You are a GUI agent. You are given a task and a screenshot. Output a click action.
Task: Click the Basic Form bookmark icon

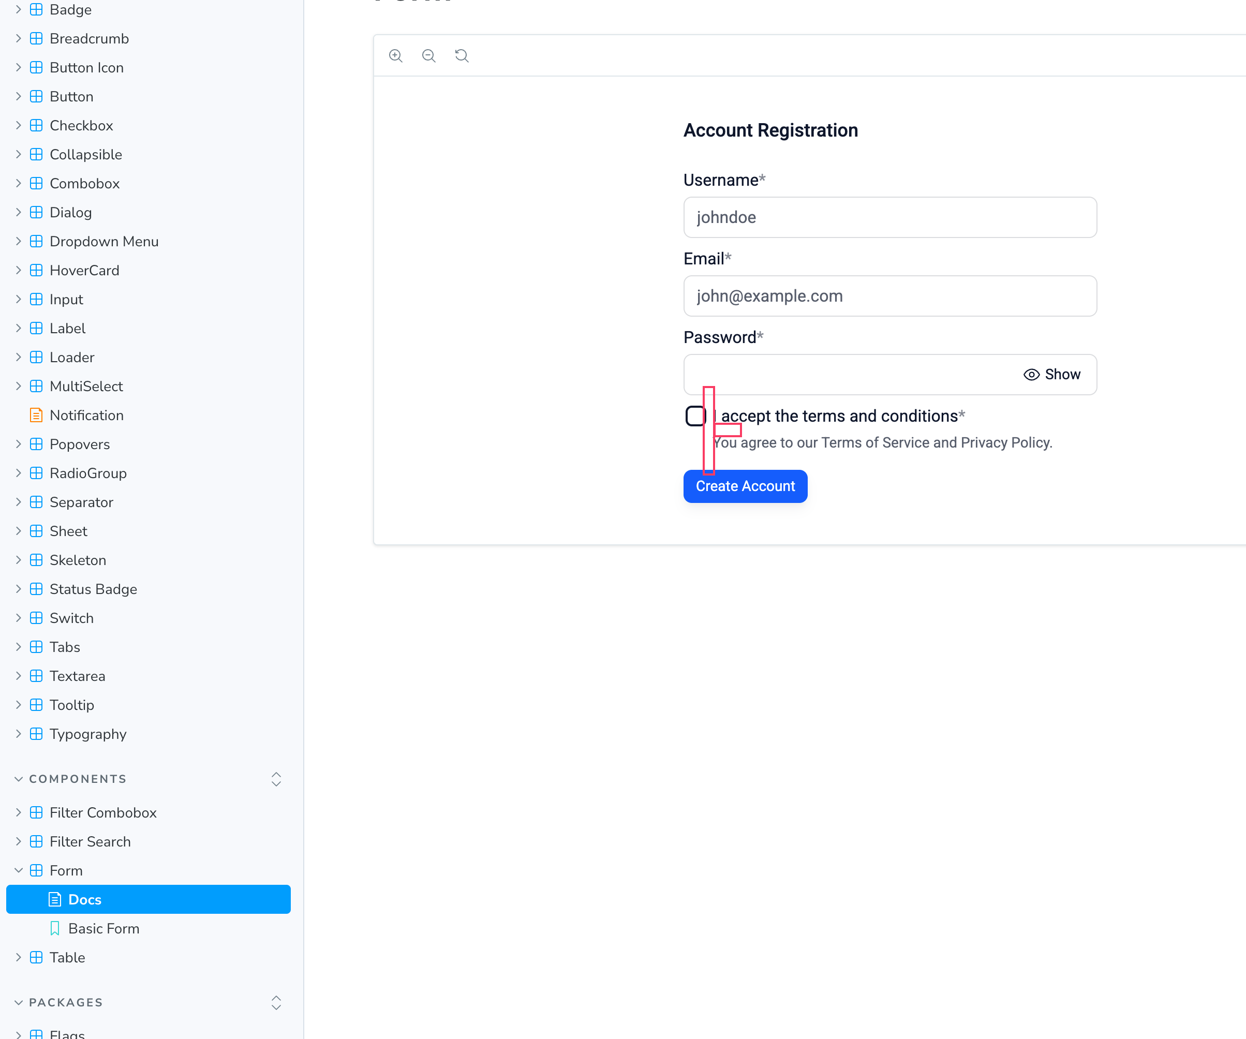click(x=54, y=929)
